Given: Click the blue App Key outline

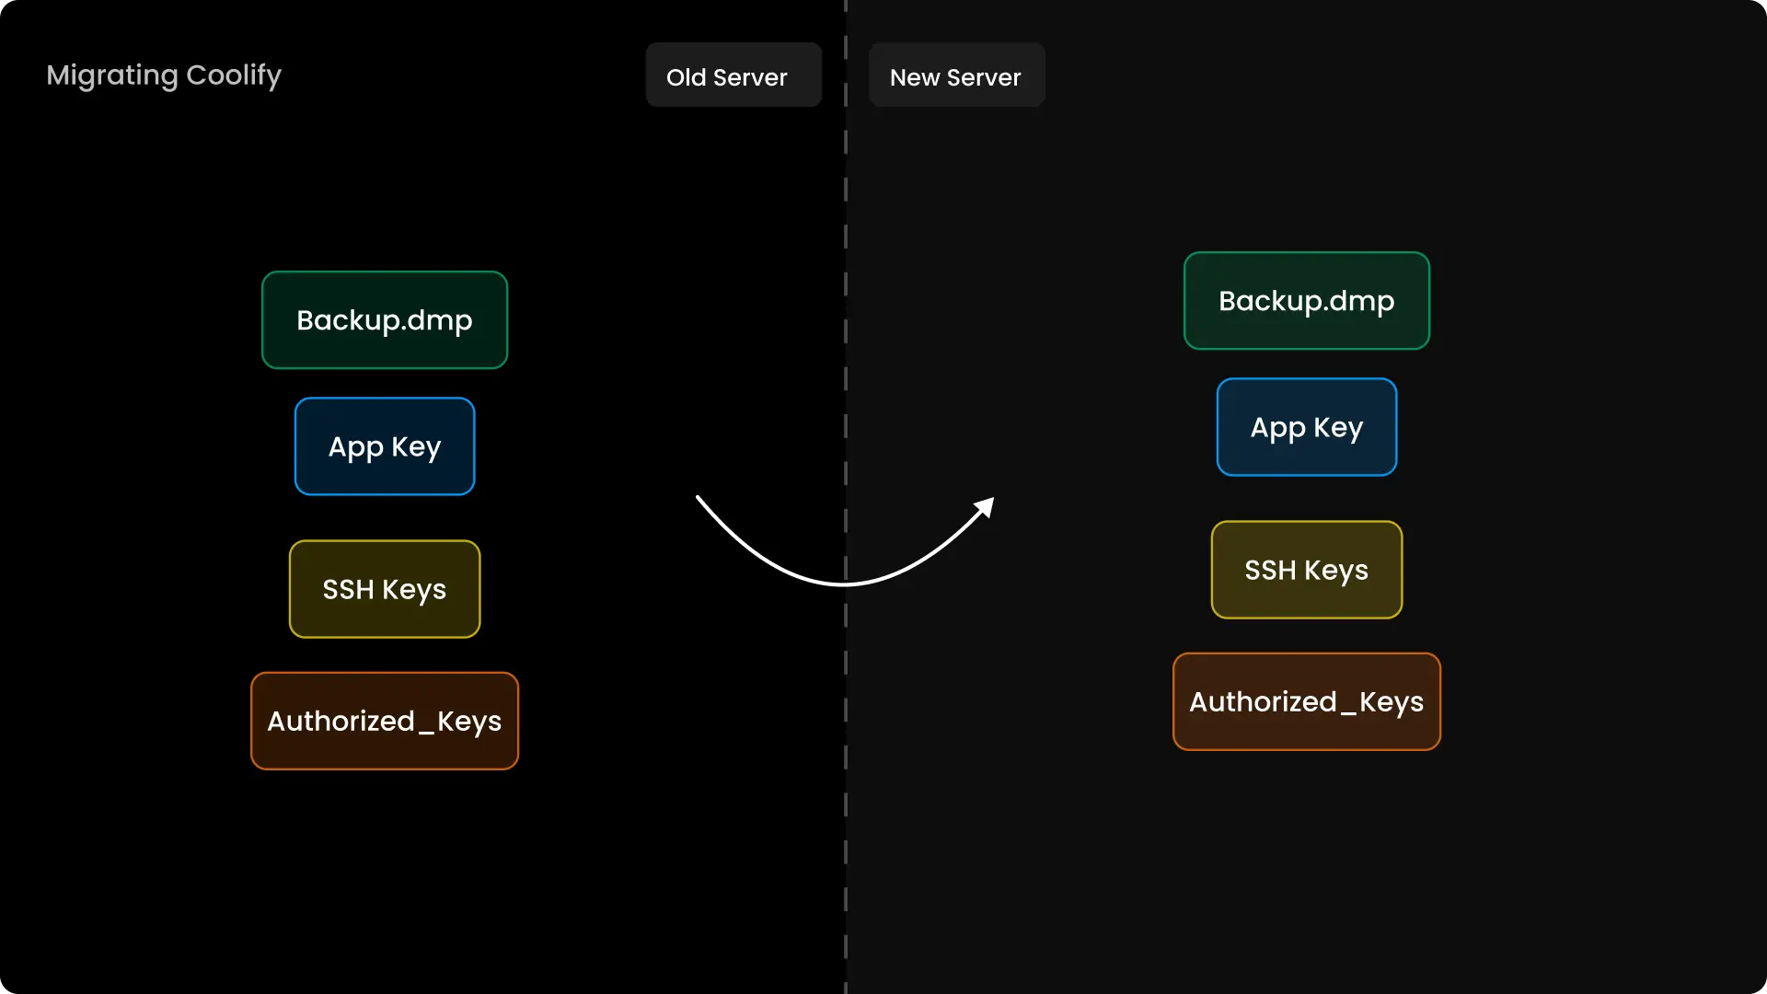Looking at the screenshot, I should tap(384, 398).
